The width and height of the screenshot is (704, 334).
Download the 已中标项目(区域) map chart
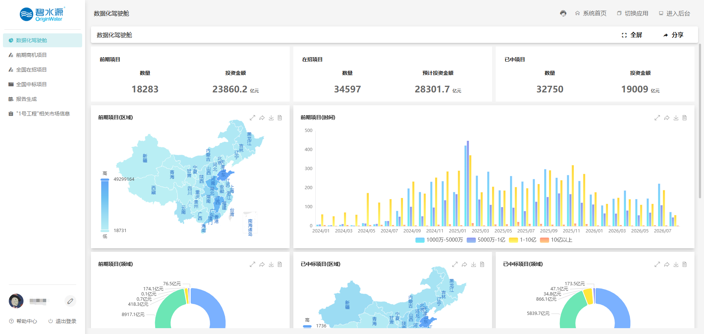point(474,264)
